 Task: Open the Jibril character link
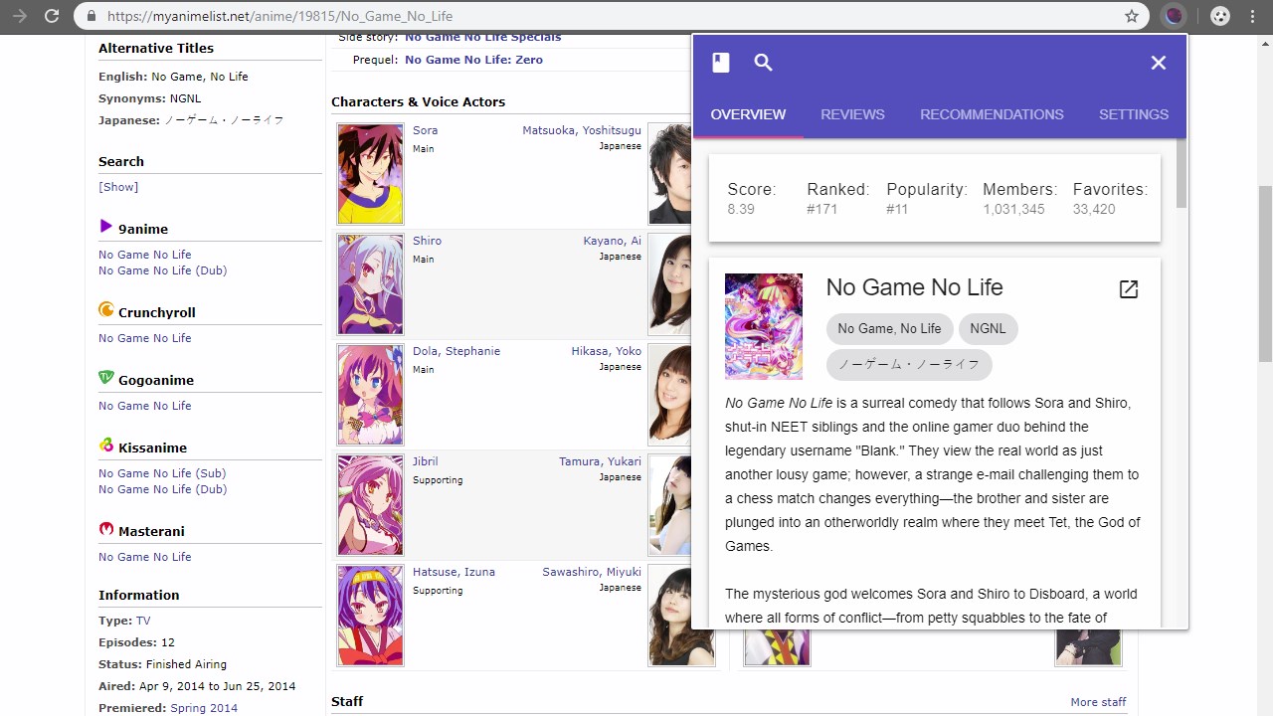click(x=425, y=461)
